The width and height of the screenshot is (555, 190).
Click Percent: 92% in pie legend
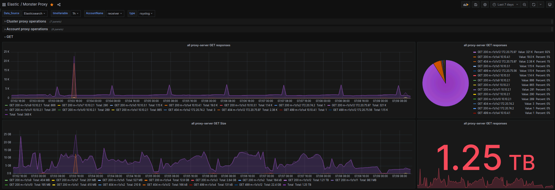[542, 52]
